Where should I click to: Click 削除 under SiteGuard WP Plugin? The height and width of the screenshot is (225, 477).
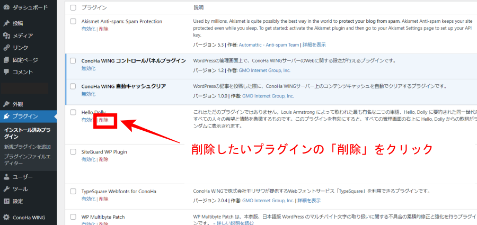coord(103,159)
